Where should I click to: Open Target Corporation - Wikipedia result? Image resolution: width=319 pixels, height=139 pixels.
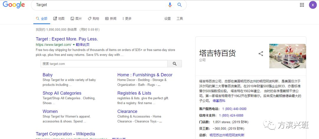[65, 134]
